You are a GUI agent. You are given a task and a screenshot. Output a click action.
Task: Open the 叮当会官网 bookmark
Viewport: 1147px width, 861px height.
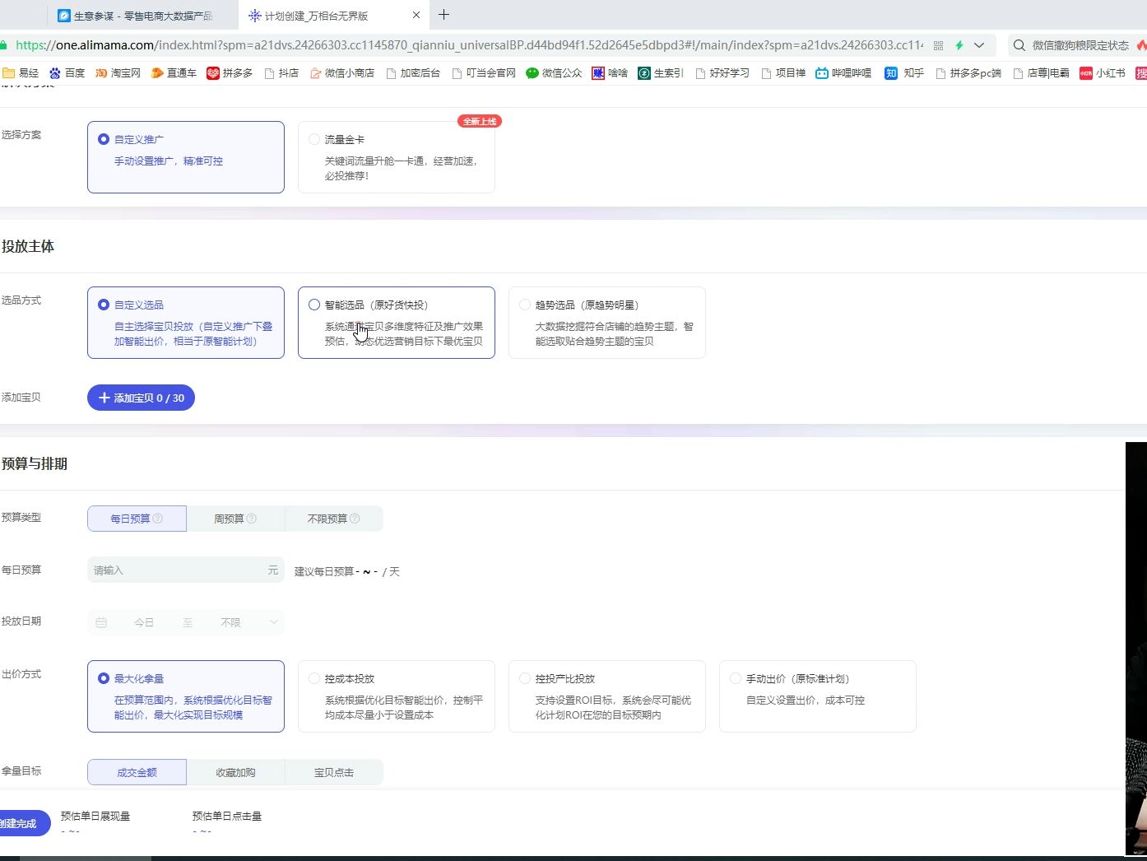483,73
